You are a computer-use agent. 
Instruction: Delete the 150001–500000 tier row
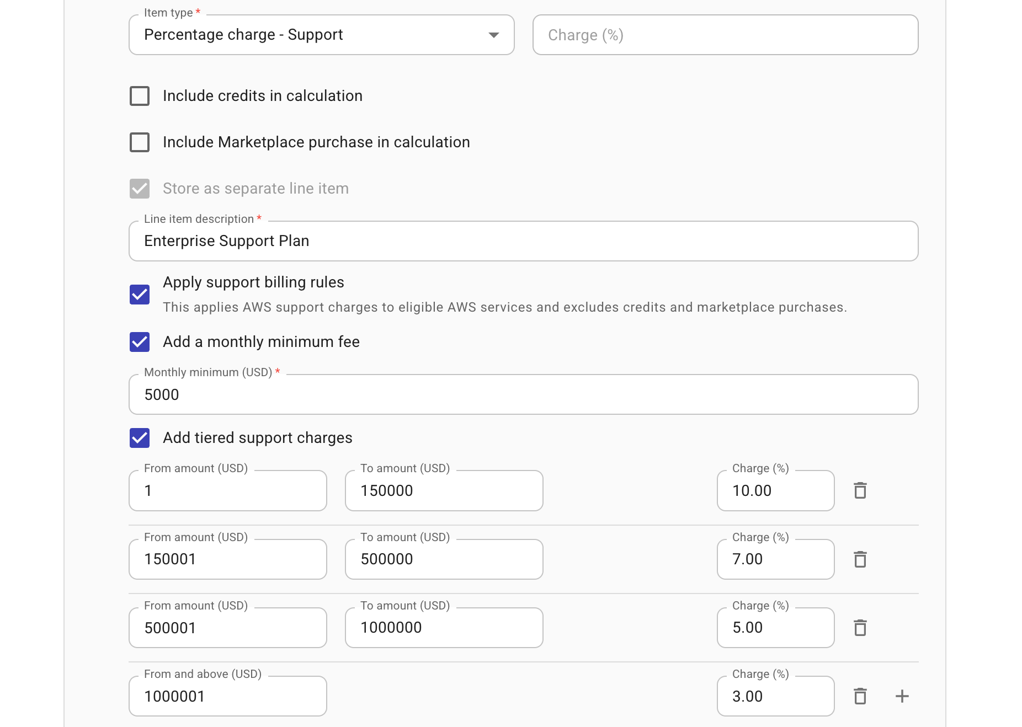point(860,559)
